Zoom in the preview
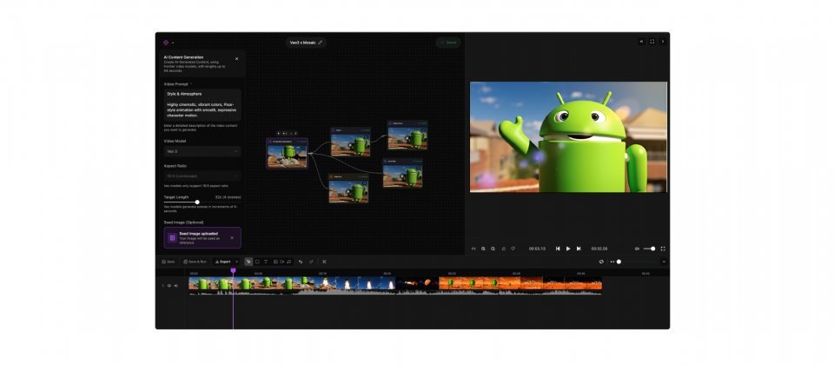The width and height of the screenshot is (834, 365). click(x=483, y=249)
